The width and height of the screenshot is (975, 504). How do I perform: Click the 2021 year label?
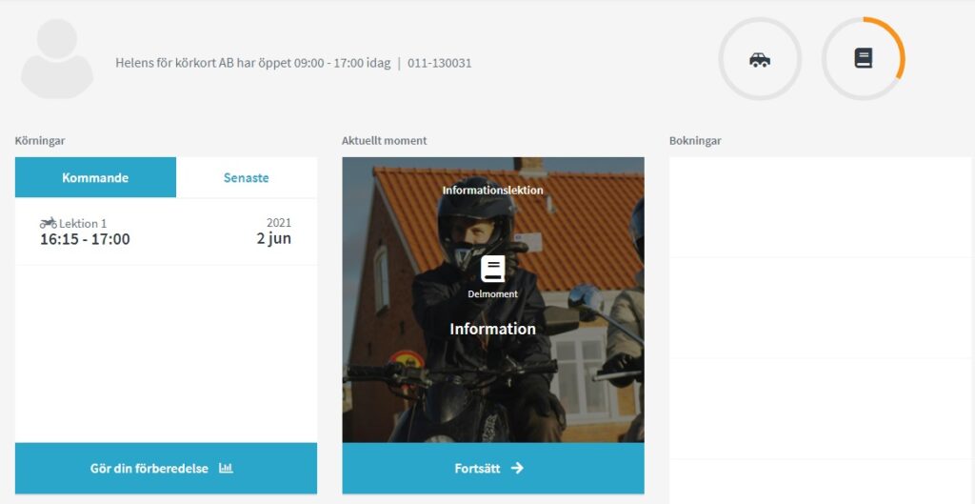(x=279, y=222)
